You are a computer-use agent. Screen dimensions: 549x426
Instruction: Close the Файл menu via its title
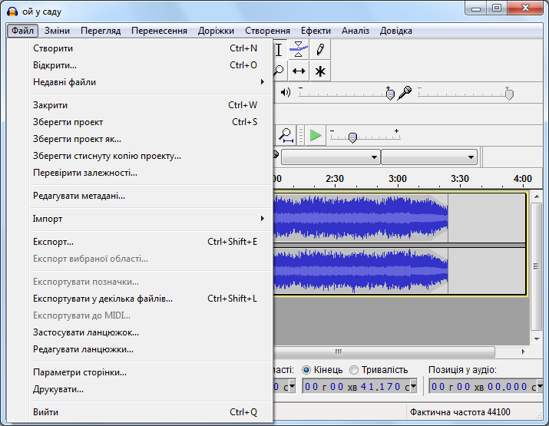point(22,31)
